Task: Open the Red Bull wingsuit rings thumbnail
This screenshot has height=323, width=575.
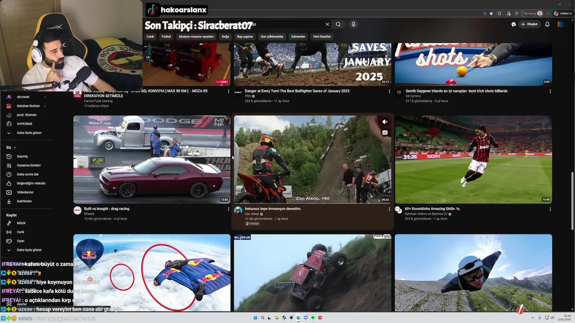Action: [152, 273]
